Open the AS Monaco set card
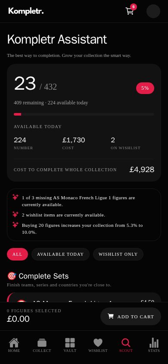Viewport: 168px width, 364px height. 84,298
